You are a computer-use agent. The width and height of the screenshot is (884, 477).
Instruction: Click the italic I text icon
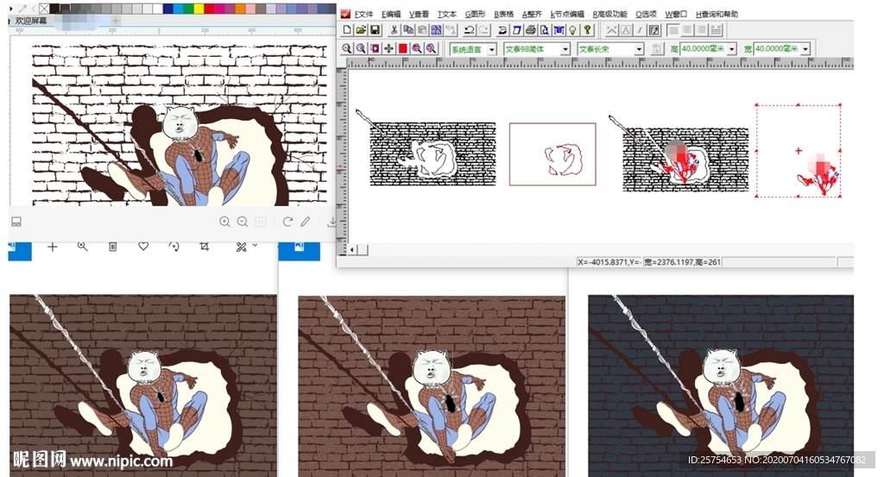pyautogui.click(x=640, y=30)
